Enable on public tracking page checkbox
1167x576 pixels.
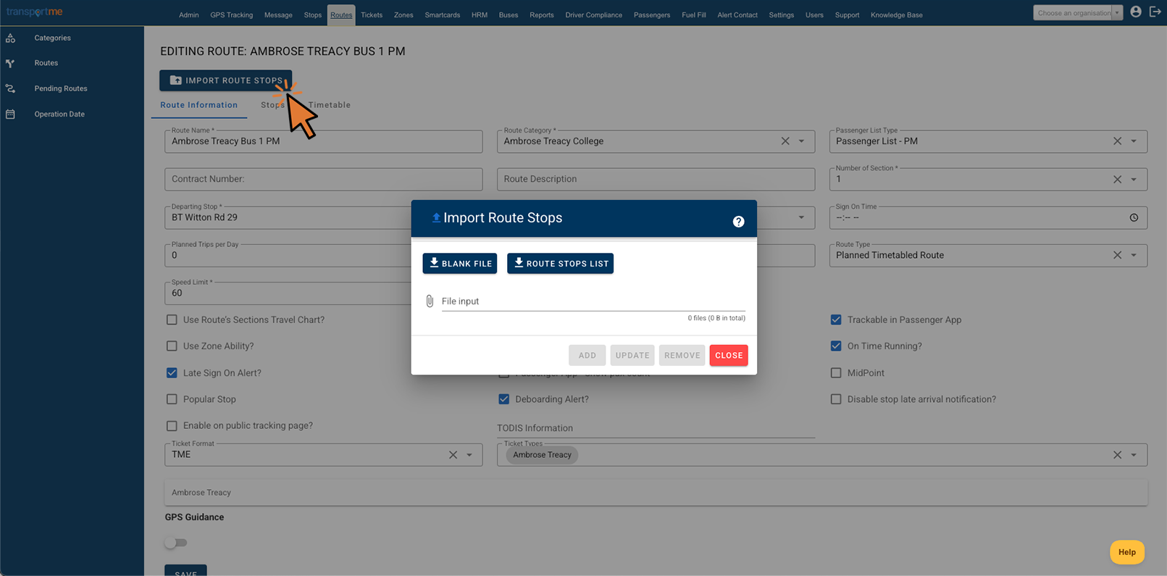[x=172, y=426]
